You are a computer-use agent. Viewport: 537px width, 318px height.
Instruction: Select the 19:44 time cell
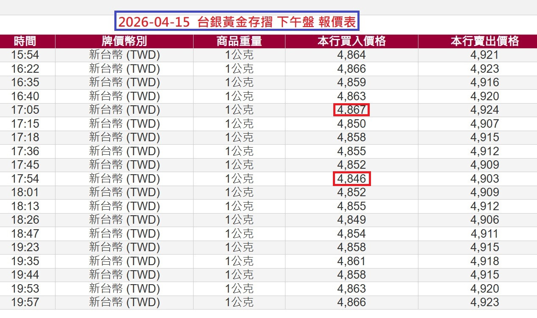point(25,275)
